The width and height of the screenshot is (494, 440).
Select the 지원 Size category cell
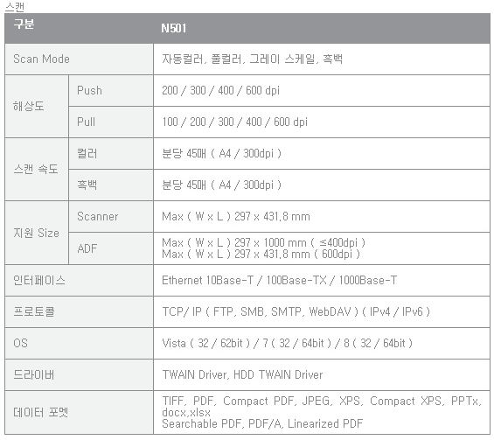36,233
